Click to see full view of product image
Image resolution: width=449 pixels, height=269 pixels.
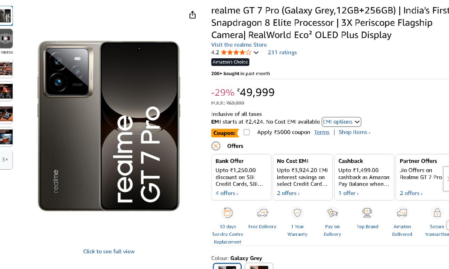coord(109,251)
